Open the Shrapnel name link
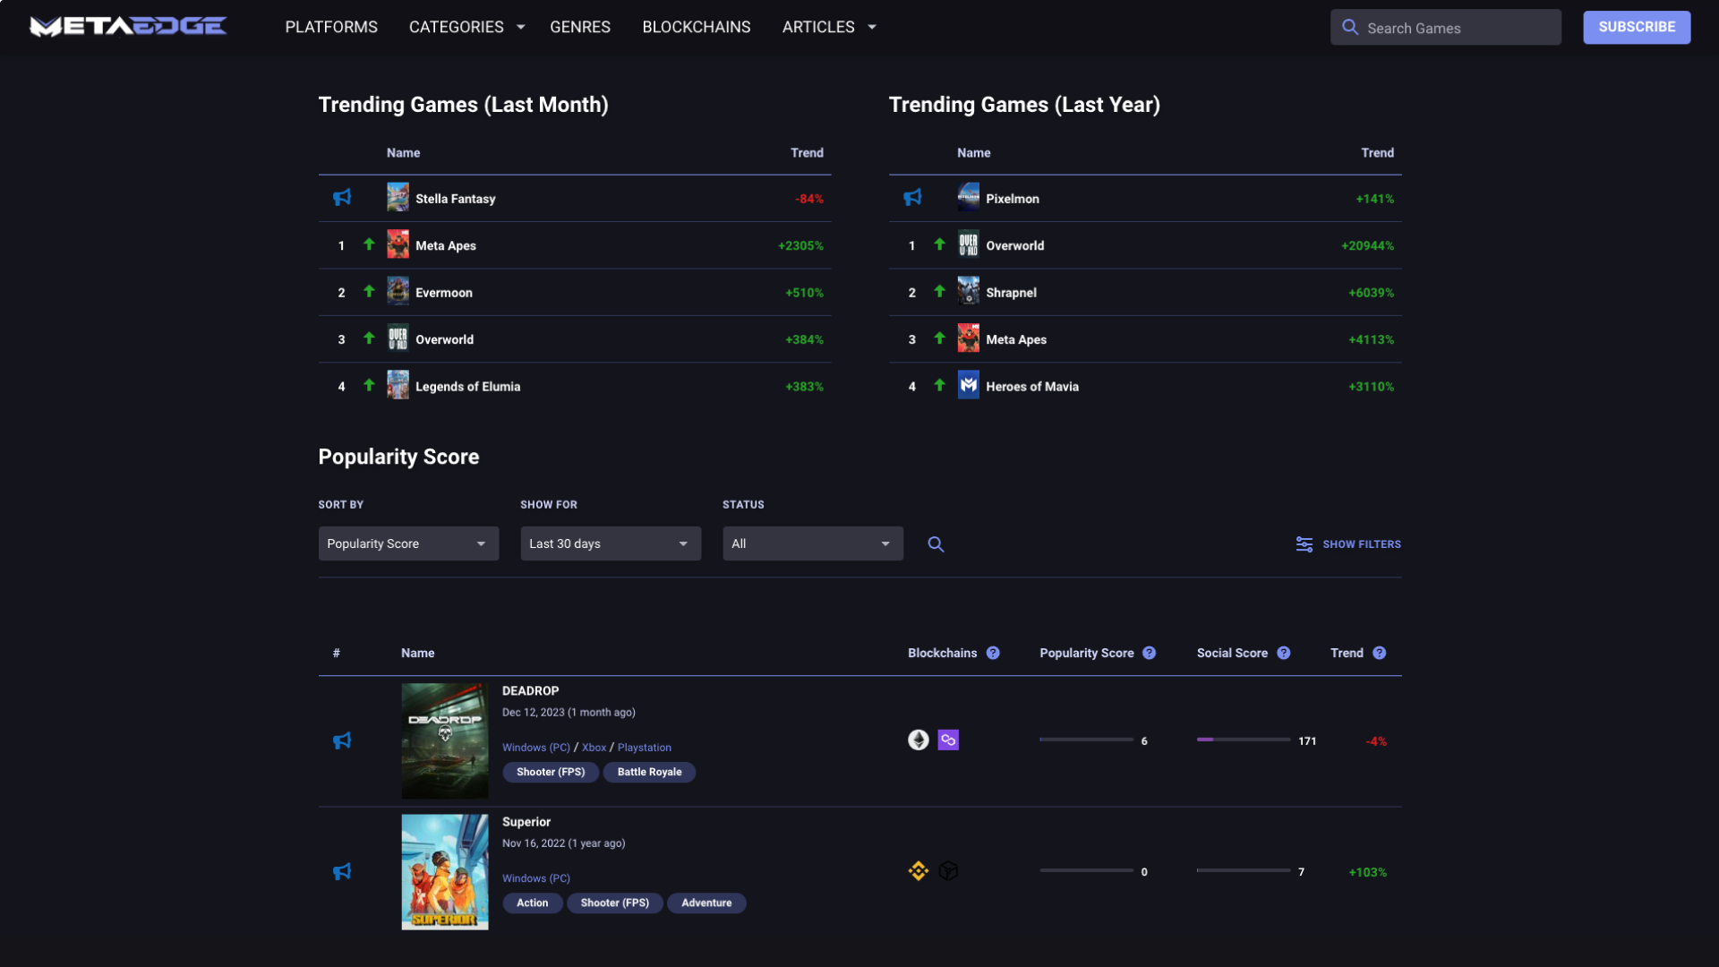Image resolution: width=1719 pixels, height=967 pixels. tap(1011, 292)
